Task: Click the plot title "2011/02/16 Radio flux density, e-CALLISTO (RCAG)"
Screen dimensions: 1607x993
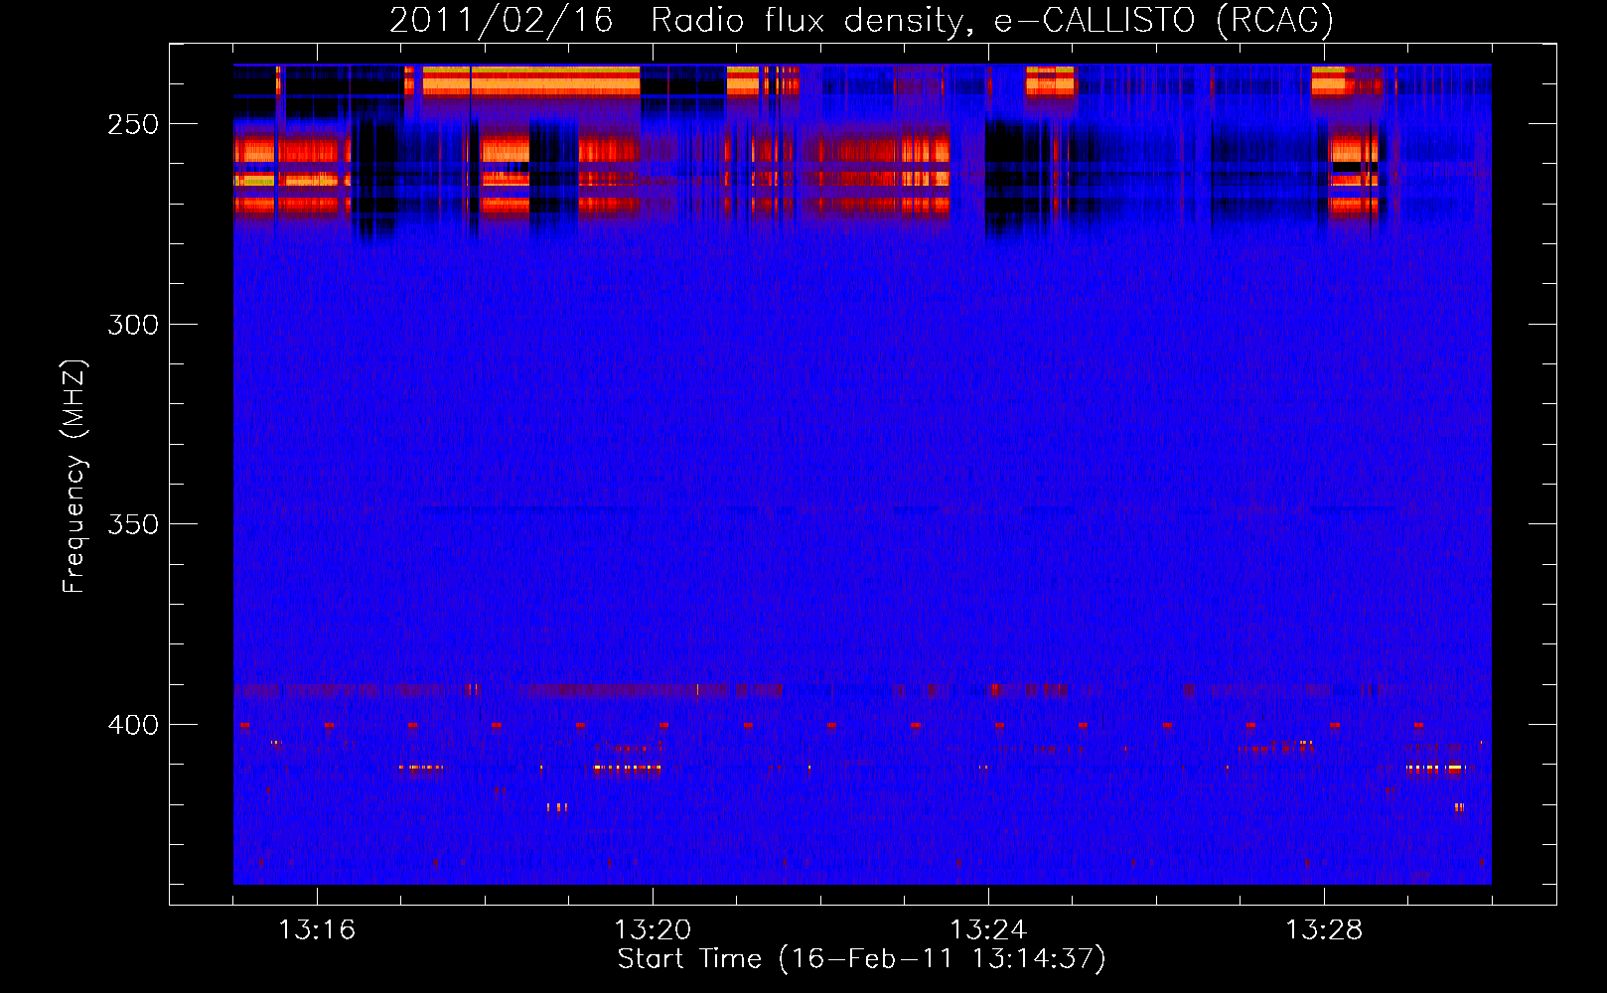Action: coord(861,21)
